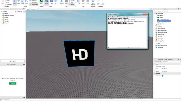Screen dimensions: 181x102
Task: Pick the Scale tool
Action: click(x=23, y=2)
